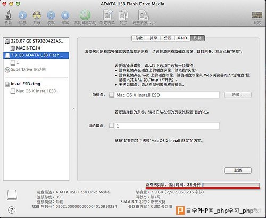Click the copy progress bar
The width and height of the screenshot is (266, 218).
pos(231,185)
